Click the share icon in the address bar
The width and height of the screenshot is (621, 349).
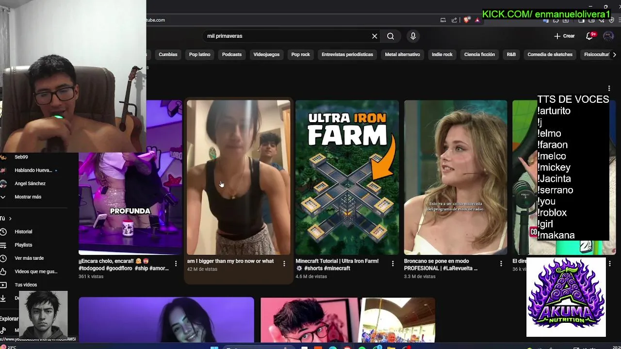[454, 20]
